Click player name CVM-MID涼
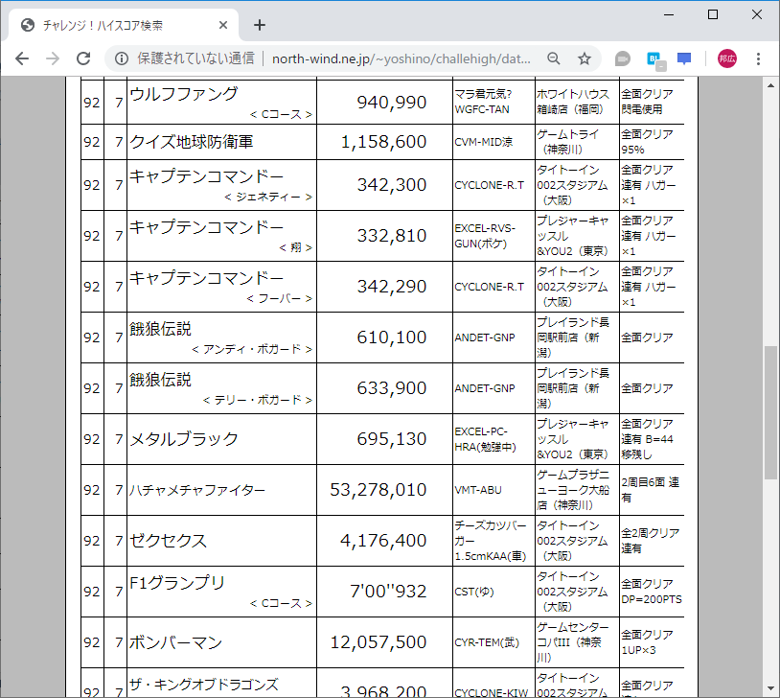The width and height of the screenshot is (780, 698). [484, 142]
